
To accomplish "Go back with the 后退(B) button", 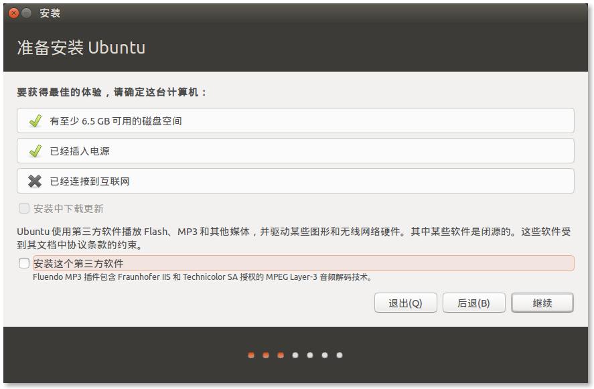I will pos(473,303).
